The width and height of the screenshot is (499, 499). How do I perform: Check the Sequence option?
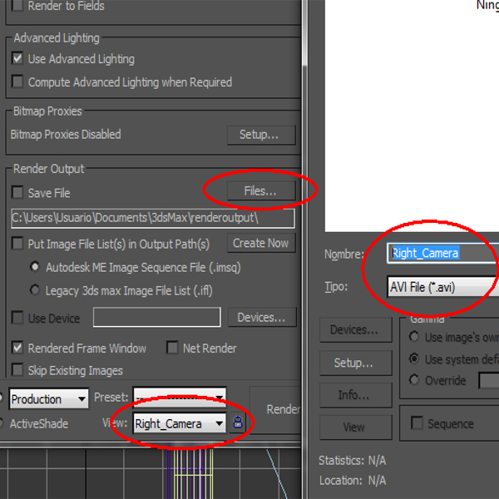(417, 424)
